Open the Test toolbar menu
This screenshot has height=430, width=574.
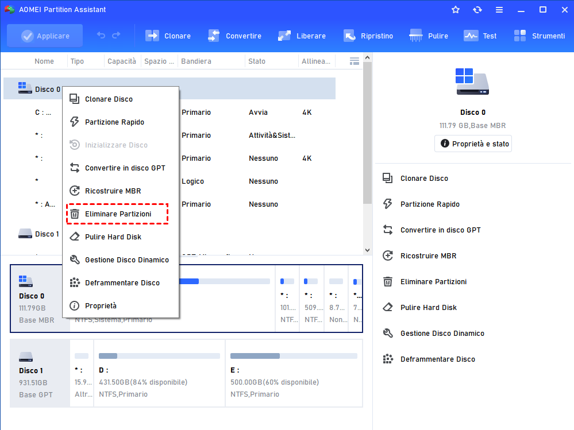480,36
